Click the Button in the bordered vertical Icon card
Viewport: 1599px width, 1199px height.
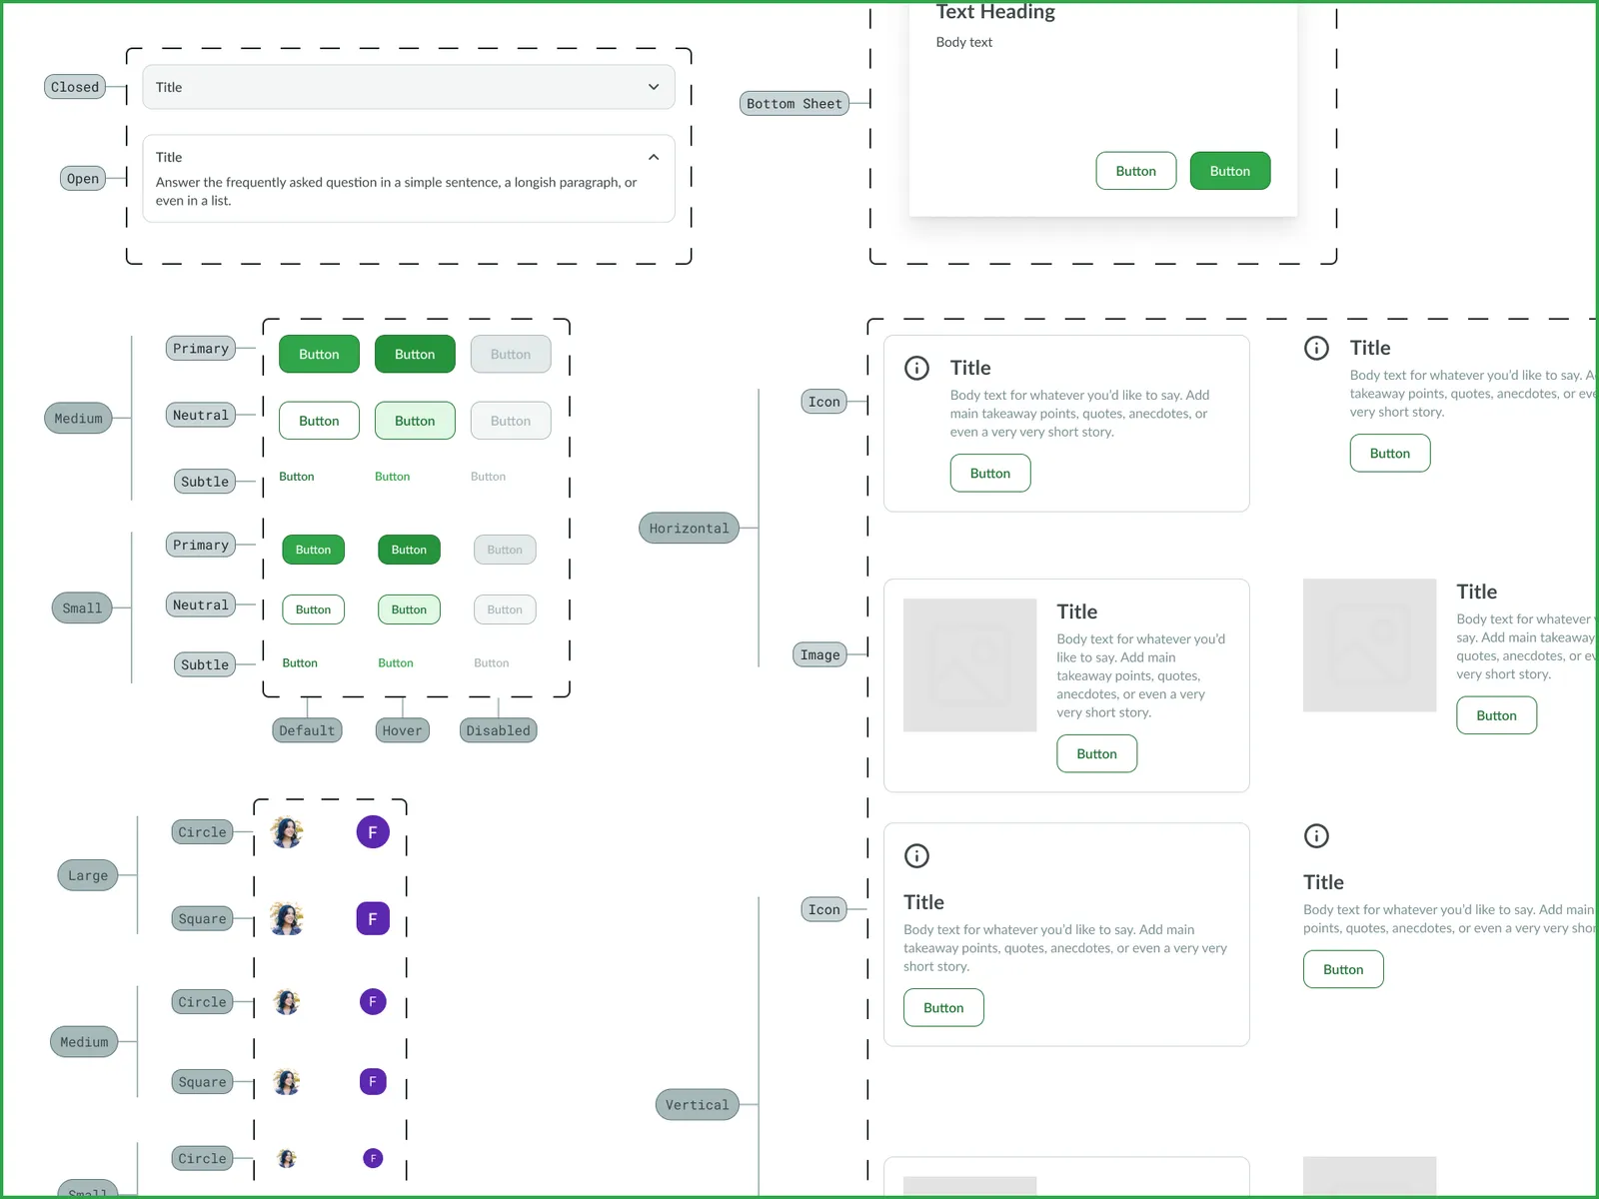click(x=943, y=1008)
